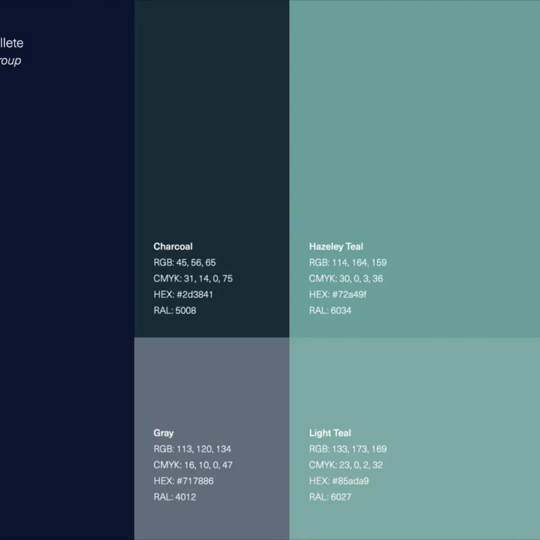The height and width of the screenshot is (540, 540).
Task: Click the 'RAL: 4012' line
Action: click(174, 497)
